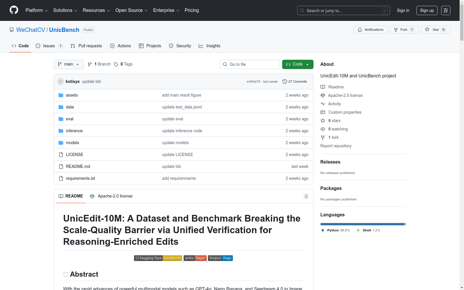Open the Insights tab

pos(209,46)
